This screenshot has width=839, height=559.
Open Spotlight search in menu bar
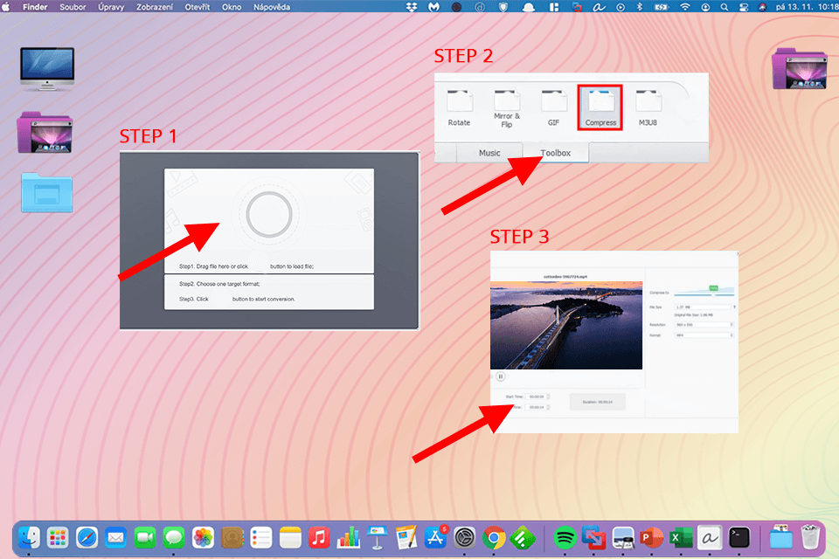(x=724, y=7)
